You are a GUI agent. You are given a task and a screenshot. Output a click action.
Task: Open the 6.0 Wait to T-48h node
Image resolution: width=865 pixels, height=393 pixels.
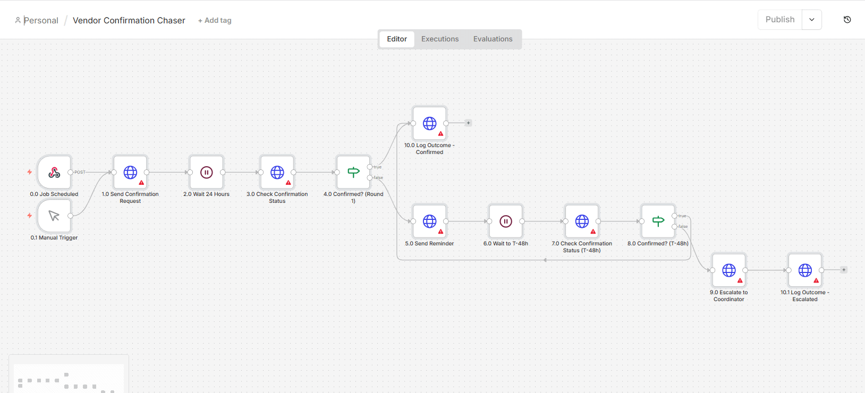pos(506,221)
